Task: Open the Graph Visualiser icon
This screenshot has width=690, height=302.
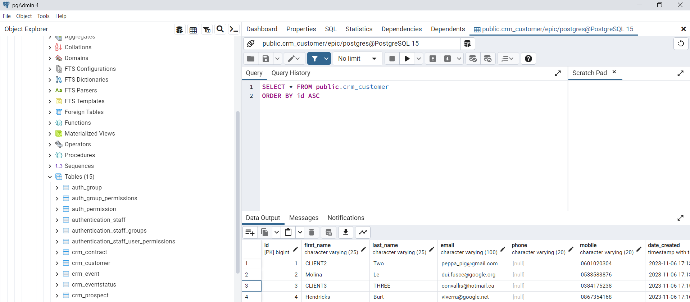Action: click(363, 232)
